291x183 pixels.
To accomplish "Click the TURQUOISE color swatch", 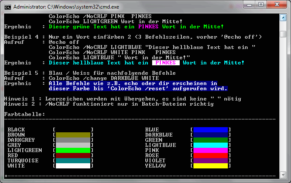I will [x=73, y=161].
